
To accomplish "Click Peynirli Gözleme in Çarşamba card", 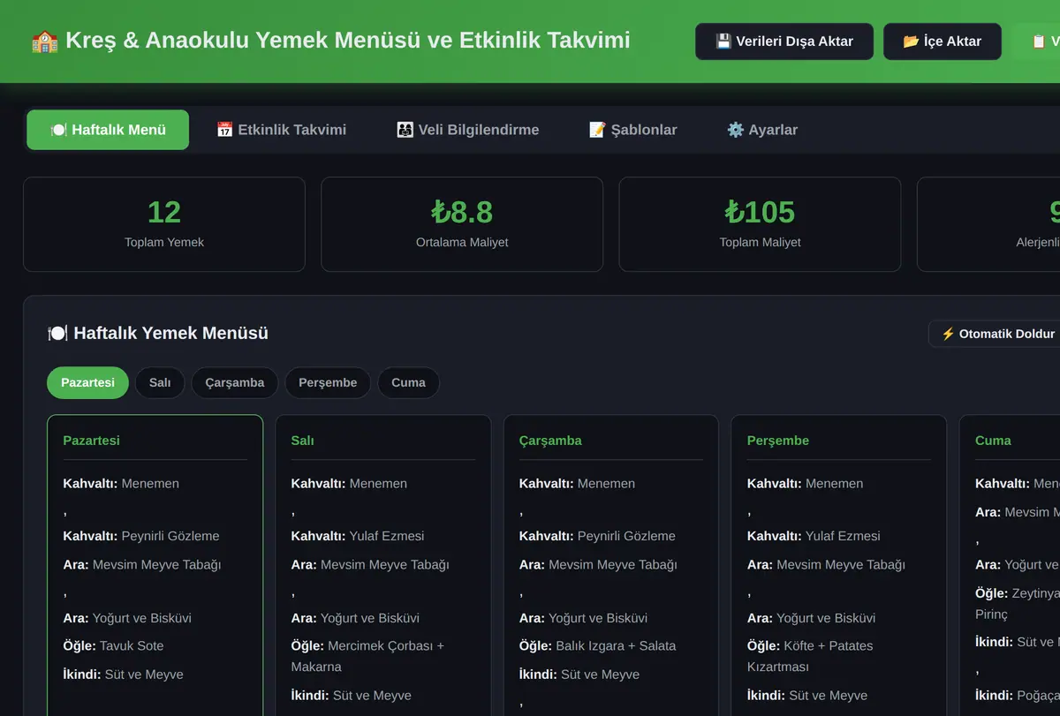I will tap(626, 536).
